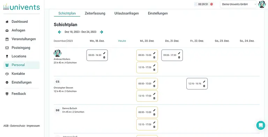Edit Andreas Köckeis 08:00 - 16:30 shift
The width and height of the screenshot is (268, 137).
pyautogui.click(x=104, y=53)
